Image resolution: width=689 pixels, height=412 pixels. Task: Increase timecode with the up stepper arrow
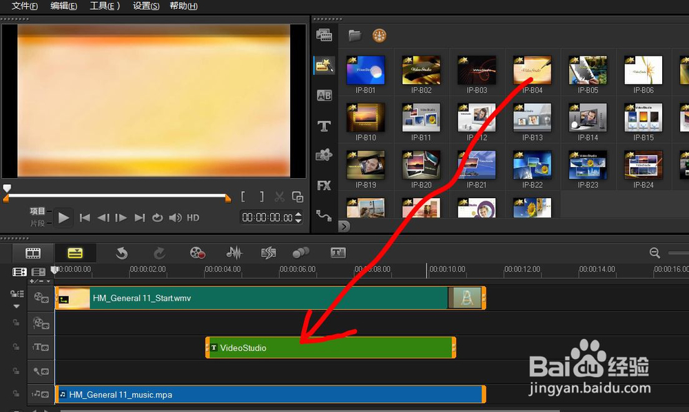click(x=298, y=215)
